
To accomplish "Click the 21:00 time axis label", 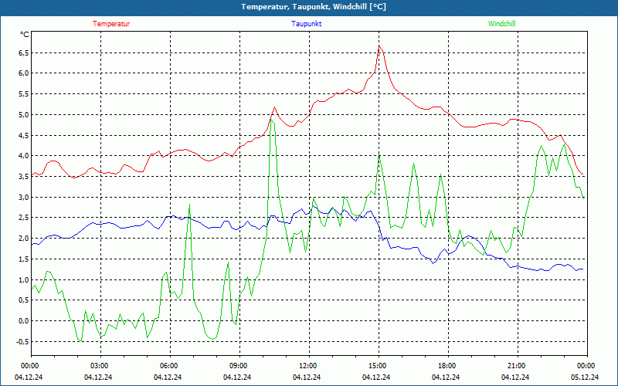I will [x=516, y=366].
